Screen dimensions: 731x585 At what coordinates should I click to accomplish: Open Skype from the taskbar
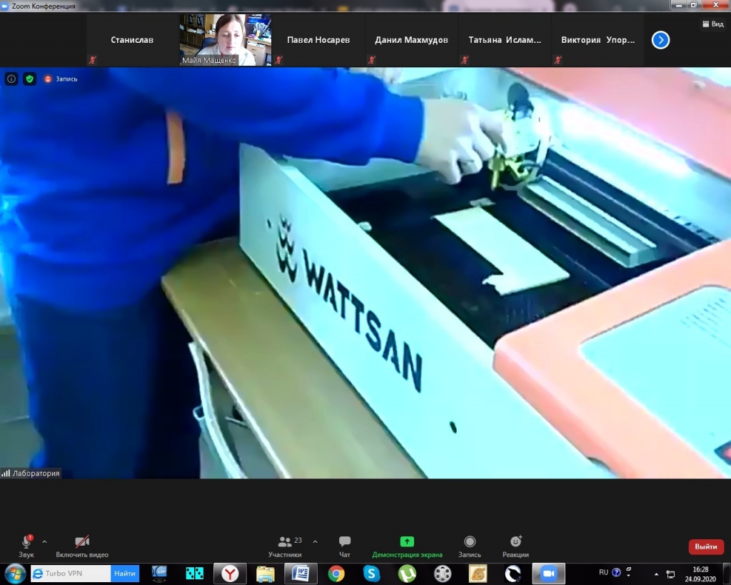pos(371,573)
